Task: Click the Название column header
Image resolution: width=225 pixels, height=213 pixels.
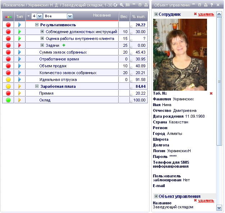Action: pyautogui.click(x=102, y=15)
